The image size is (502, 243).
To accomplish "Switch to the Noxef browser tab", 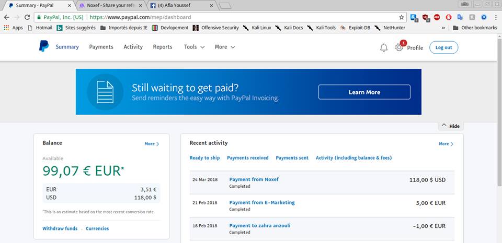I will pos(109,5).
